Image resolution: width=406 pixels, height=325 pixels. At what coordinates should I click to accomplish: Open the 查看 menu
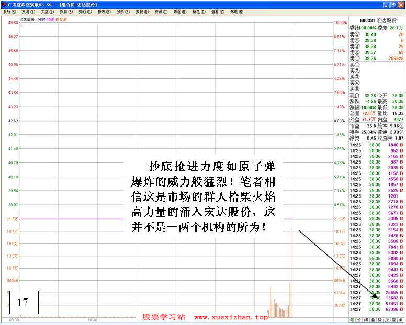pyautogui.click(x=218, y=11)
